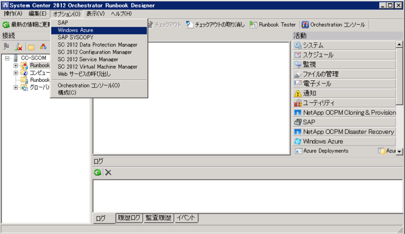Expand the コンピュー tree node
This screenshot has height=234, width=405.
pos(16,73)
